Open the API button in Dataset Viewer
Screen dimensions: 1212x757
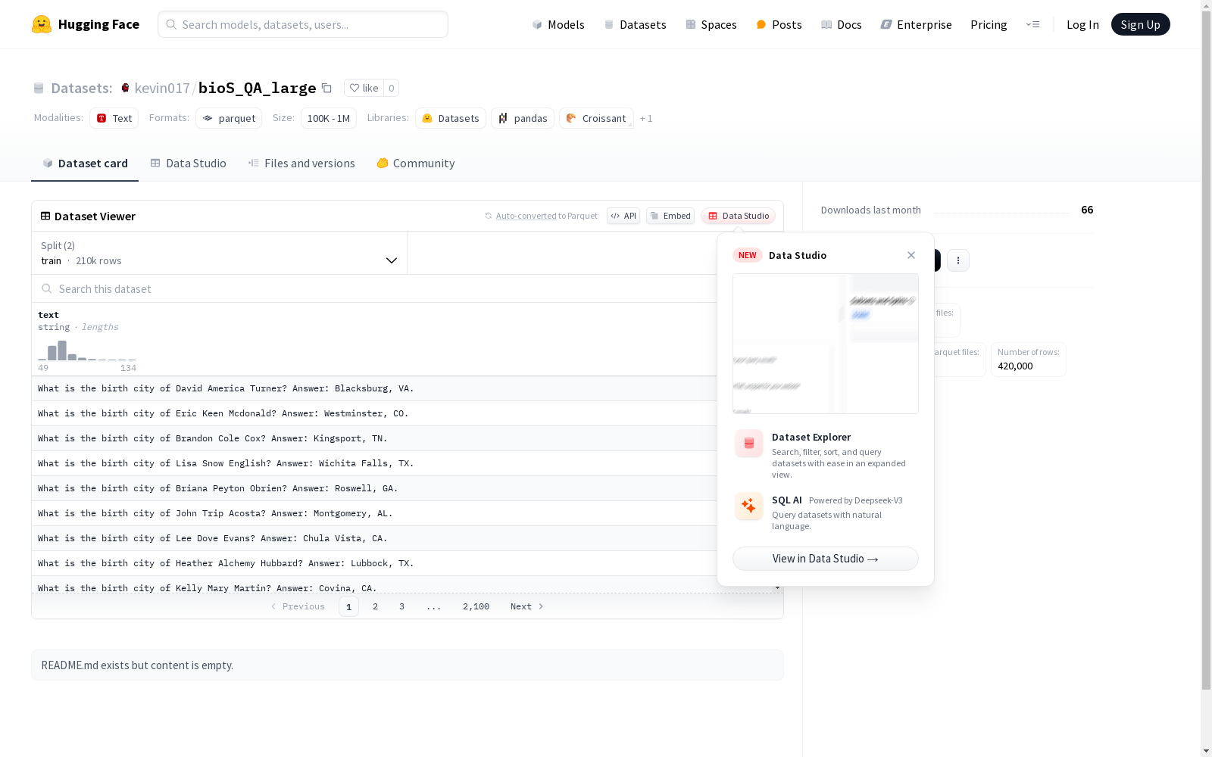623,216
